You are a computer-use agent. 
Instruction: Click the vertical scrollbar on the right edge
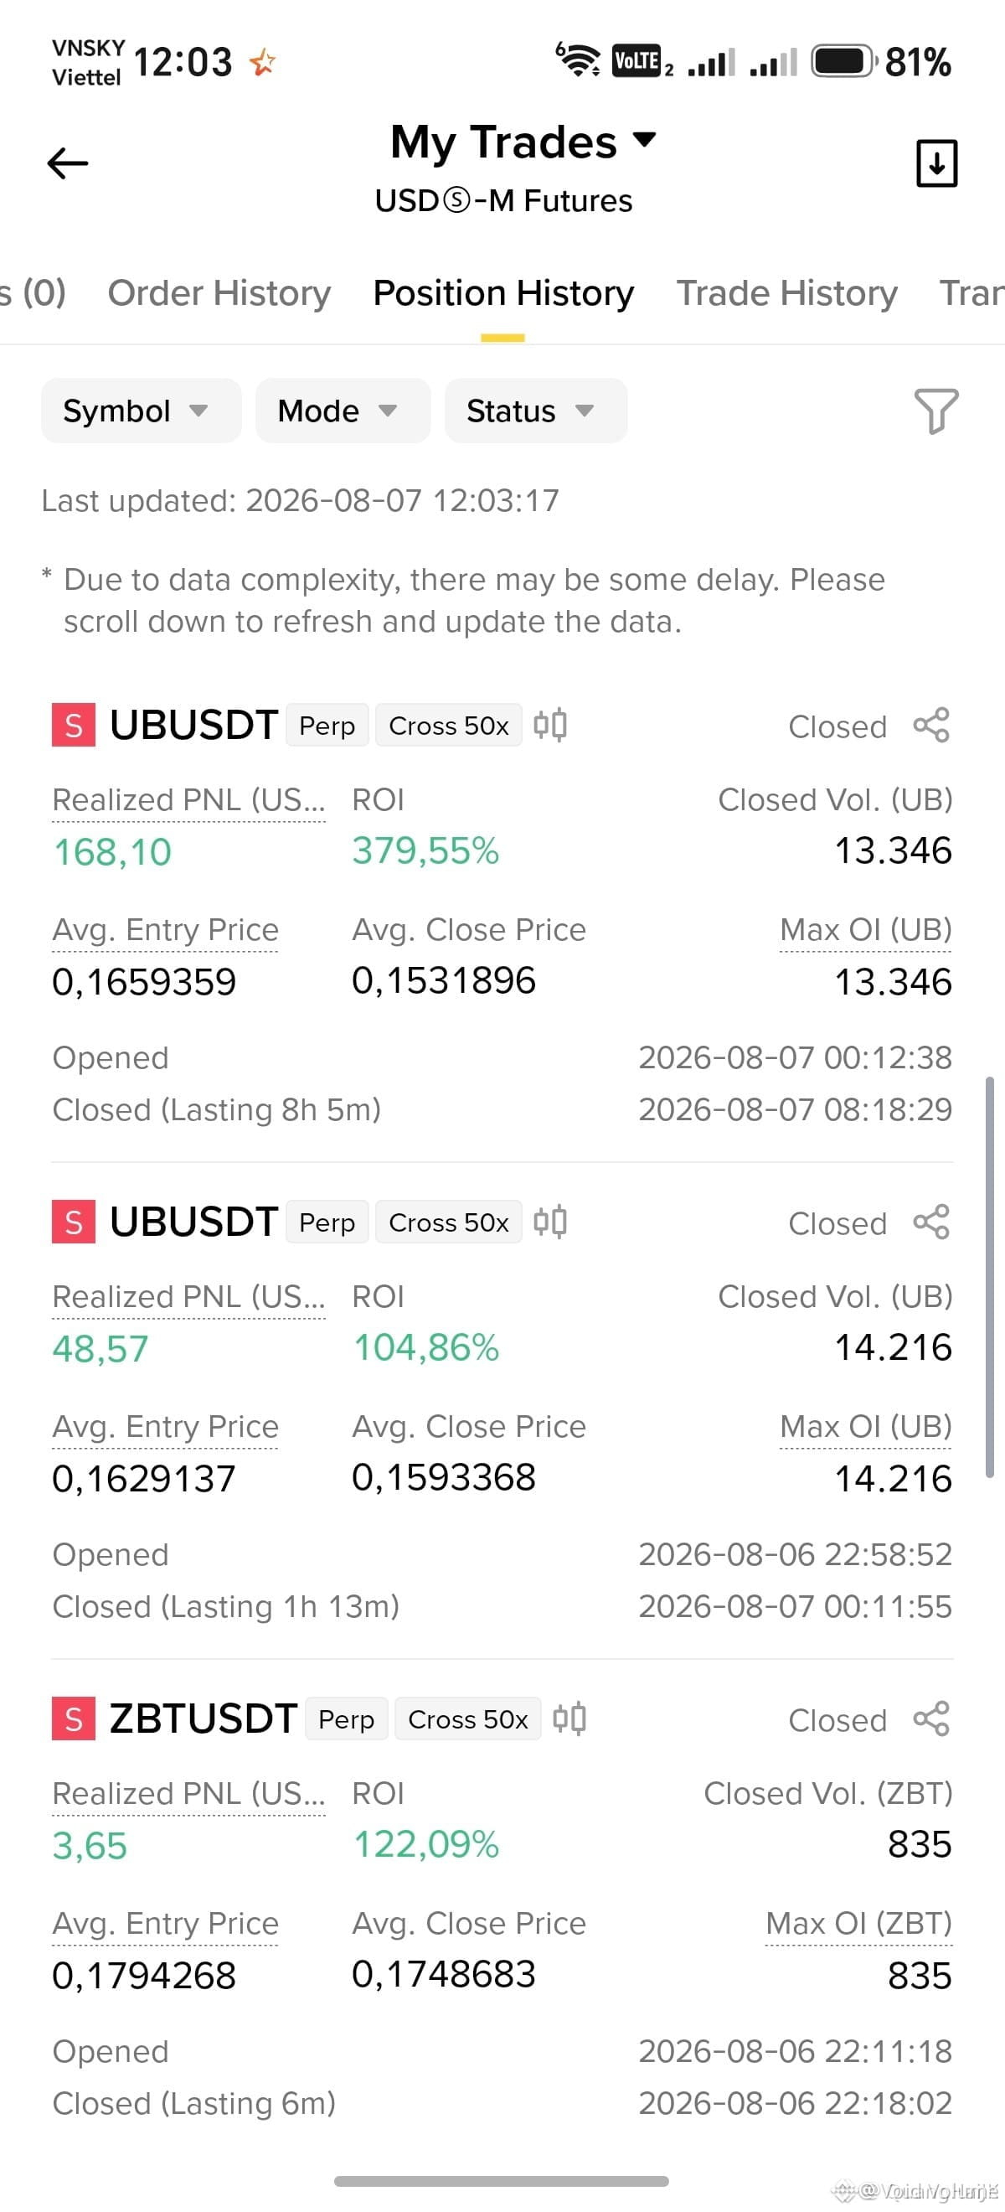tap(990, 1277)
